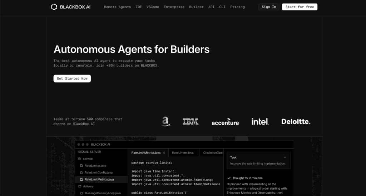Click the Accenture logo
366x196 pixels.
click(225, 122)
